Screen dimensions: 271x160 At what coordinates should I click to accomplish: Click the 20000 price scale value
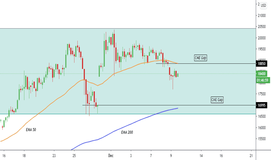pyautogui.click(x=262, y=38)
